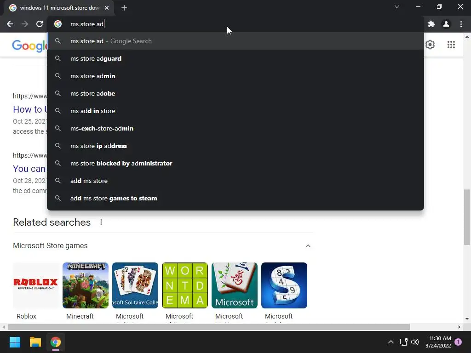Screen dimensions: 471x353
Task: Open the Roblox game thumbnail
Action: click(x=36, y=285)
